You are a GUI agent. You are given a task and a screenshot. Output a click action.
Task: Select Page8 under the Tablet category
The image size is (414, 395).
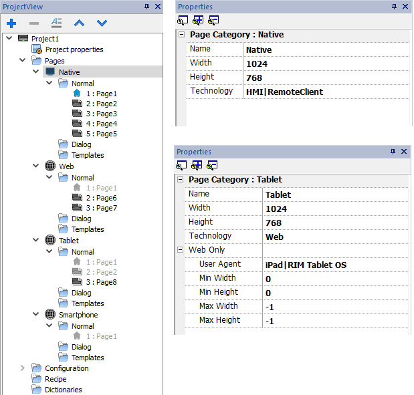coord(100,283)
